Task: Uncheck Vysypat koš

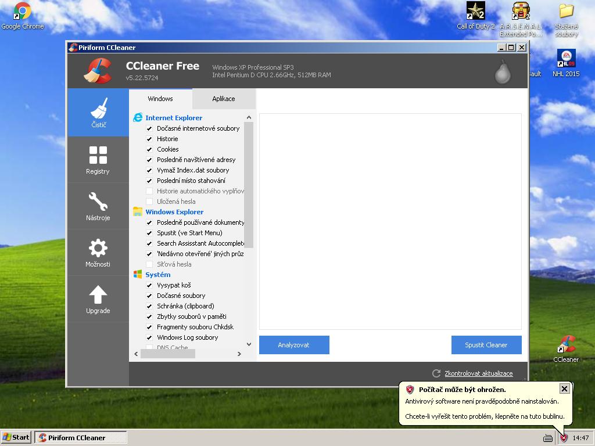Action: (x=149, y=285)
